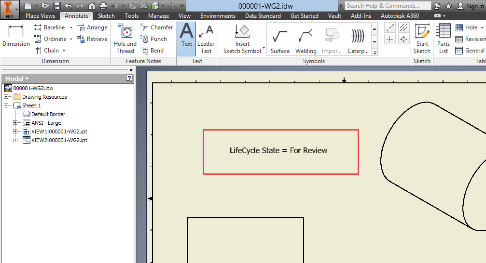This screenshot has height=263, width=486.
Task: Expand the Drawing Resources folder
Action: [x=6, y=97]
